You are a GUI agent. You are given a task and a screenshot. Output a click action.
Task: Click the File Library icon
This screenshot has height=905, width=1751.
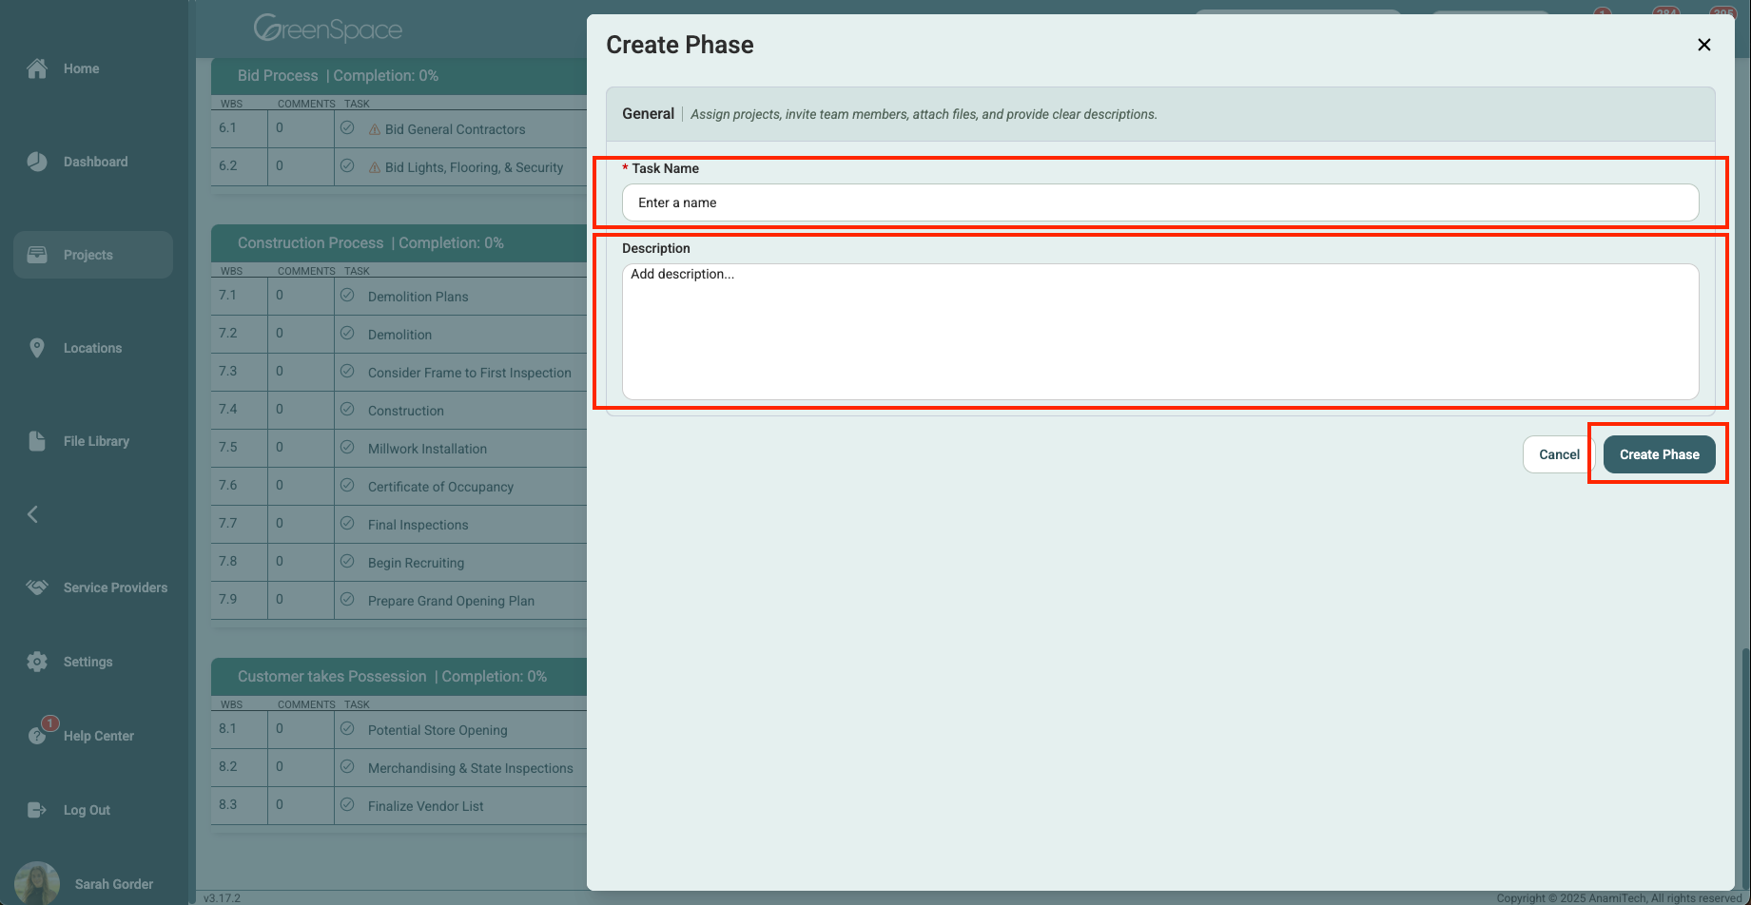coord(37,440)
